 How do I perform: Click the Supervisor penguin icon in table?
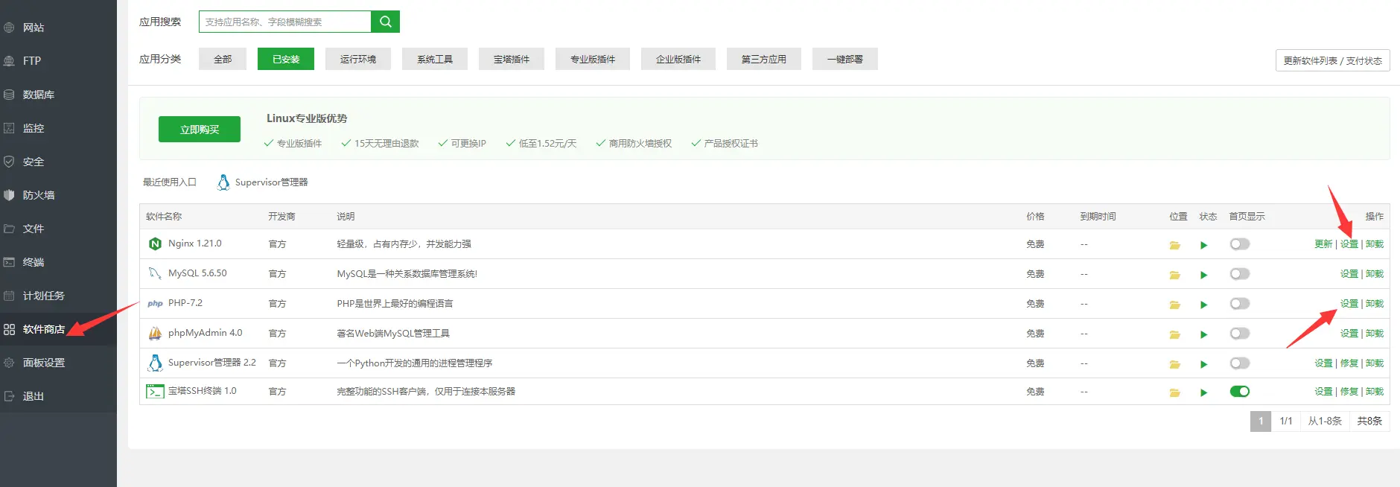pyautogui.click(x=155, y=363)
